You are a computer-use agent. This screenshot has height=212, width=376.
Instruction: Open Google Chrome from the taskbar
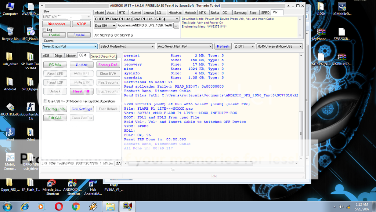76,206
